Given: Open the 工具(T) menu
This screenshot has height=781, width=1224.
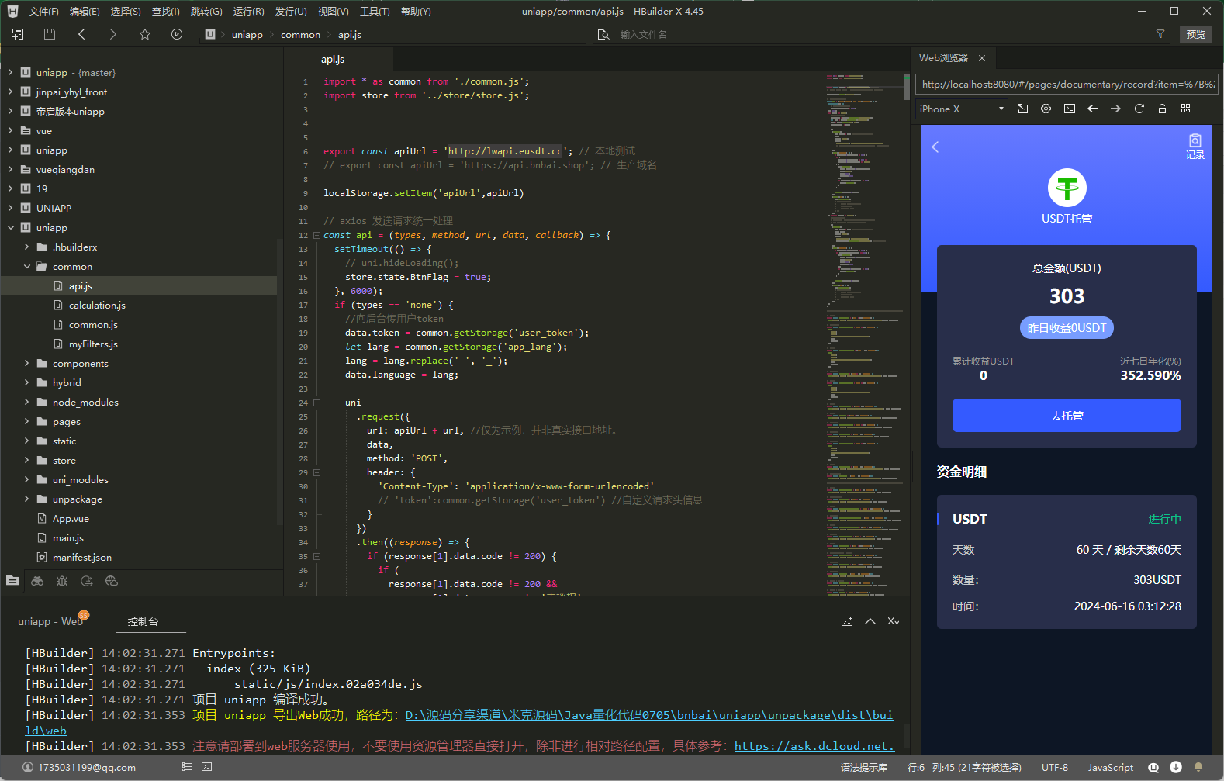Looking at the screenshot, I should coord(375,11).
